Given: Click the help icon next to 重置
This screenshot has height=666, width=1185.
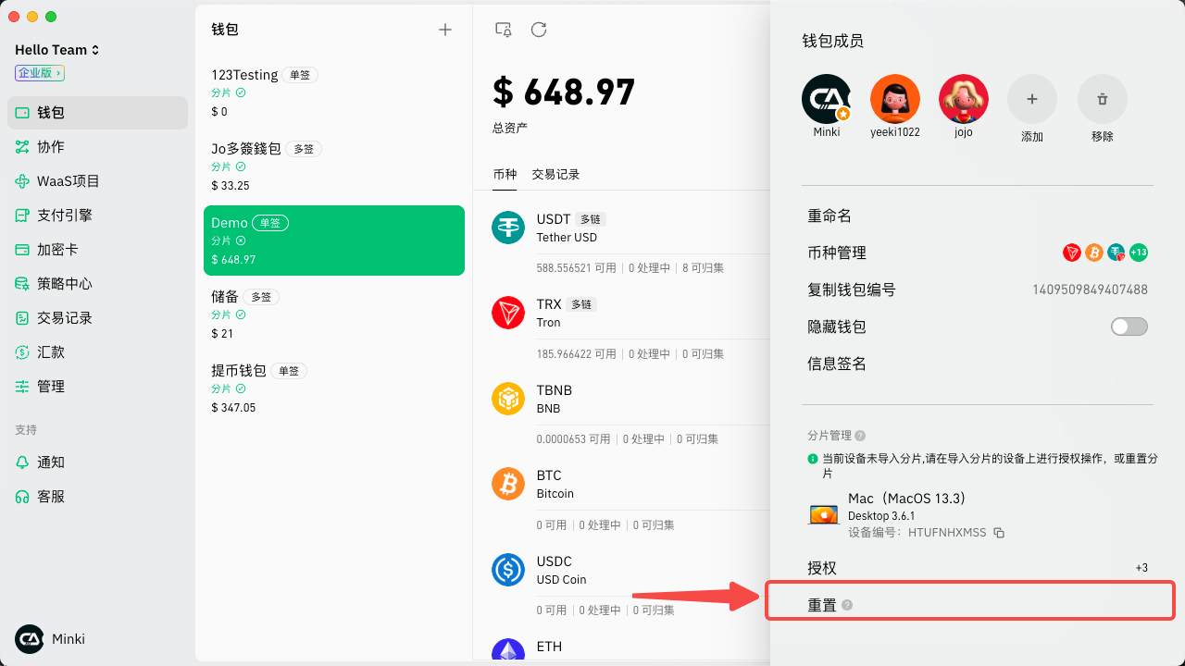Looking at the screenshot, I should click(x=847, y=605).
